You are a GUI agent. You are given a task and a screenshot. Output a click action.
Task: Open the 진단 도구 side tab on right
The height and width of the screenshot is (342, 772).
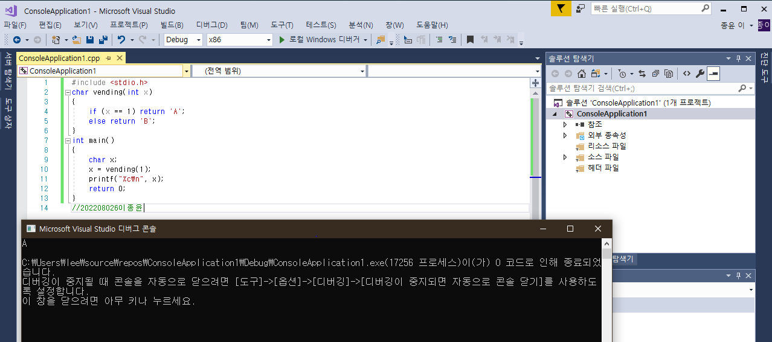pos(764,66)
